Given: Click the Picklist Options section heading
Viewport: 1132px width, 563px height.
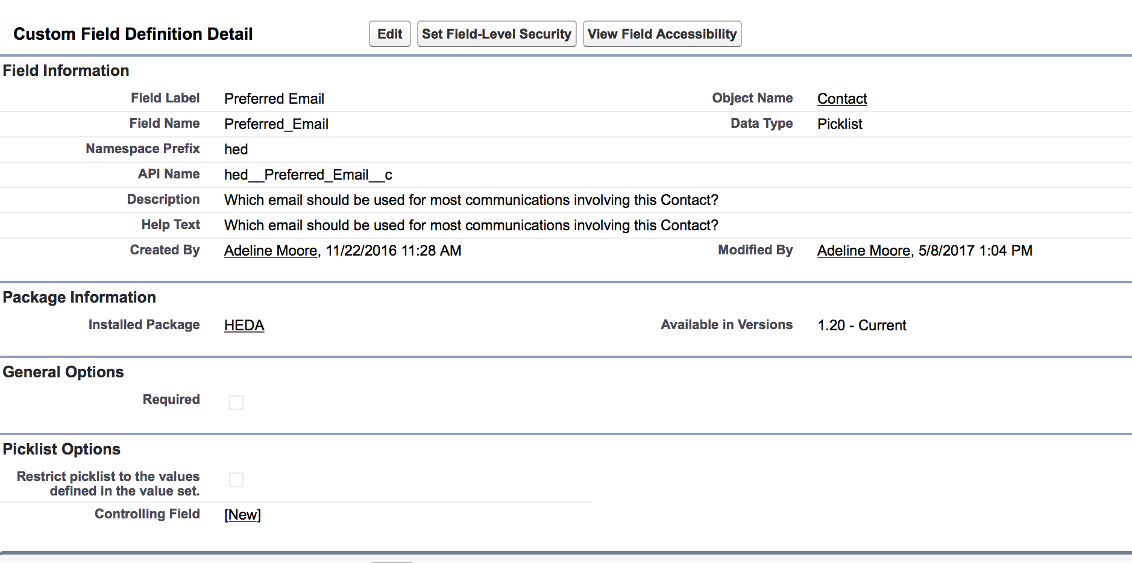Looking at the screenshot, I should [x=61, y=449].
